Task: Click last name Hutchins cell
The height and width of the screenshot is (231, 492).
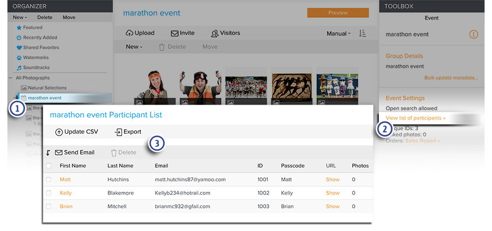Action: coord(118,179)
